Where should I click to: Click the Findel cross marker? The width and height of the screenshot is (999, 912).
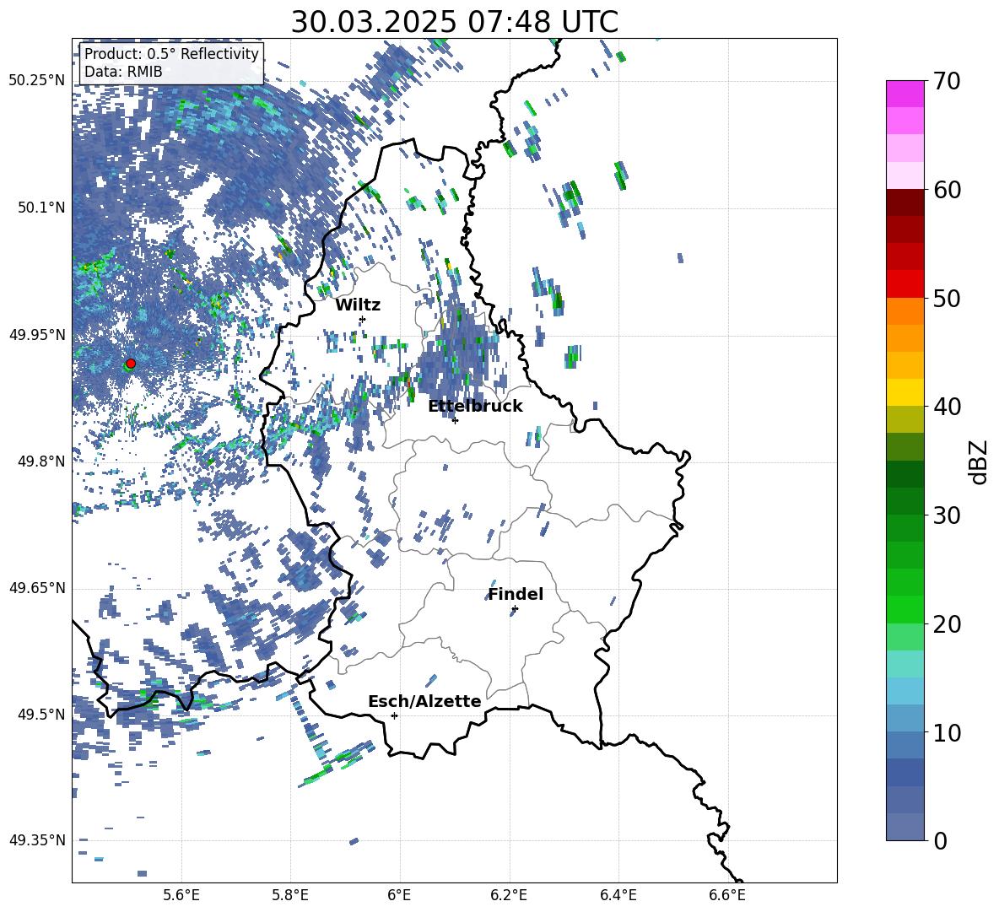[x=515, y=609]
